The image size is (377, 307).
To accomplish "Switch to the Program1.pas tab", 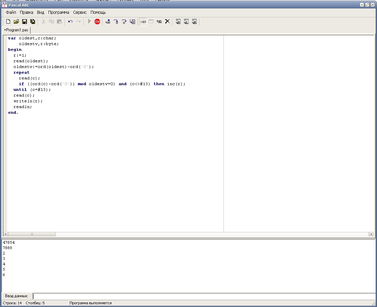I will point(16,30).
